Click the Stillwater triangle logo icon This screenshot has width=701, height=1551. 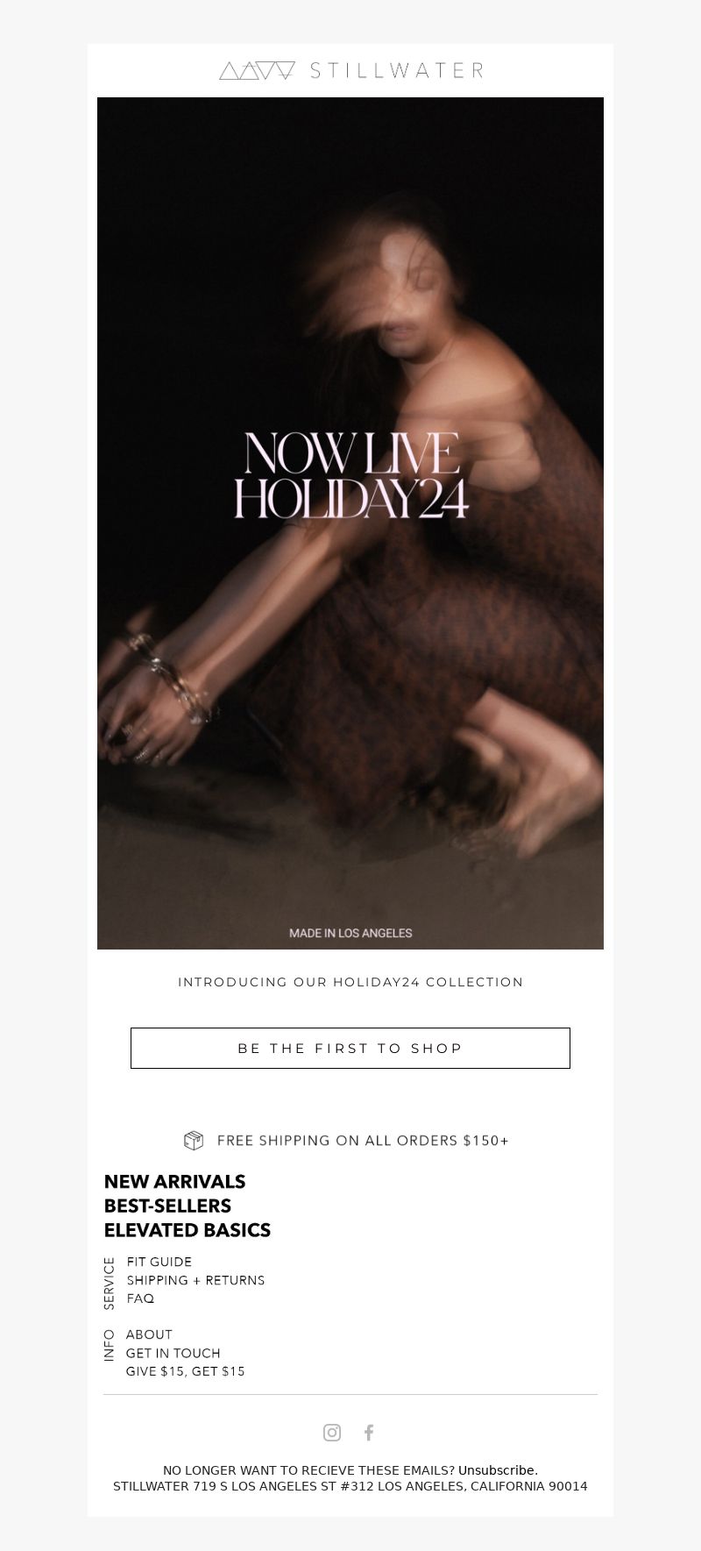[x=257, y=71]
